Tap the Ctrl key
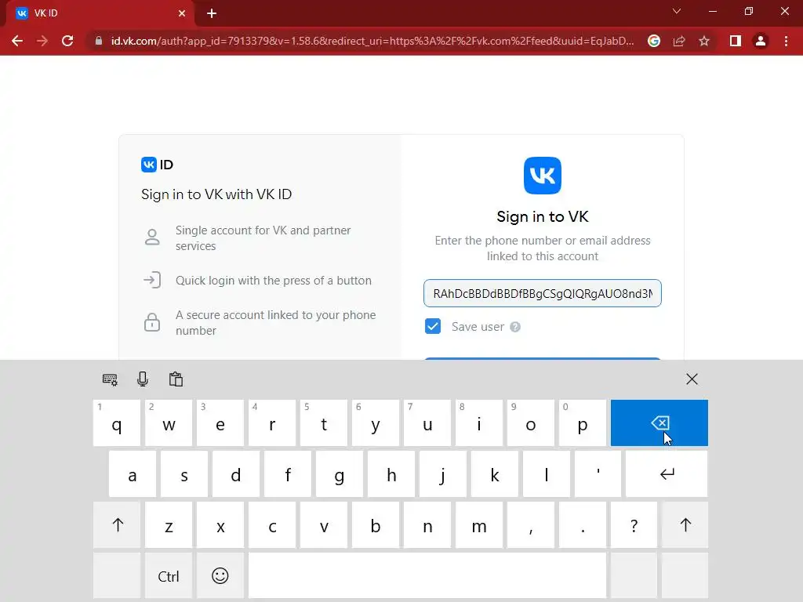The width and height of the screenshot is (803, 602). (x=169, y=576)
